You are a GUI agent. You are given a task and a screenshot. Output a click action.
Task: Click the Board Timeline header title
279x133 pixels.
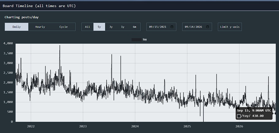coord(39,6)
